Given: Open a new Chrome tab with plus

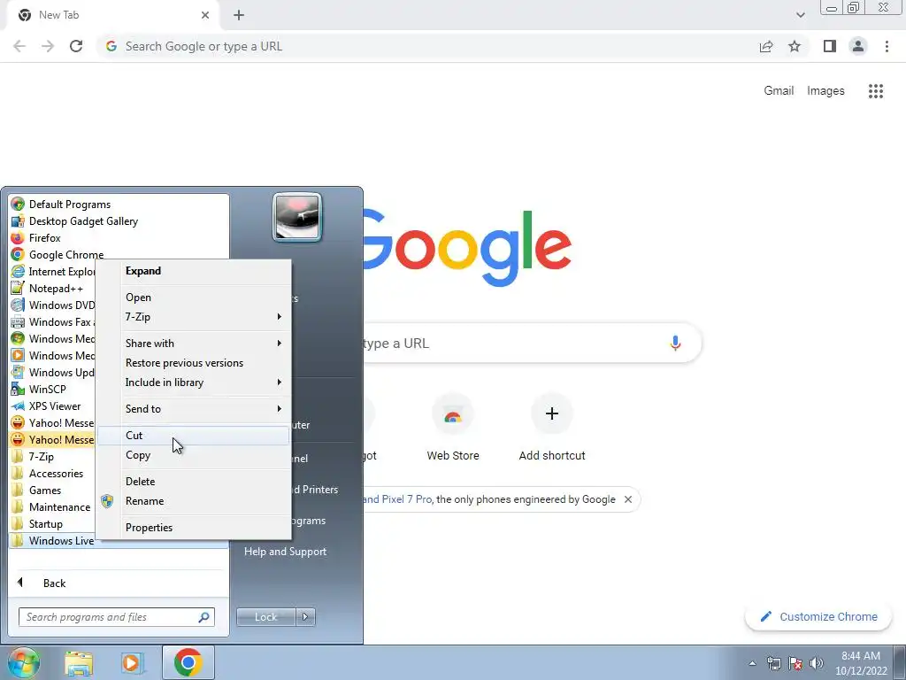Looking at the screenshot, I should click(x=239, y=15).
